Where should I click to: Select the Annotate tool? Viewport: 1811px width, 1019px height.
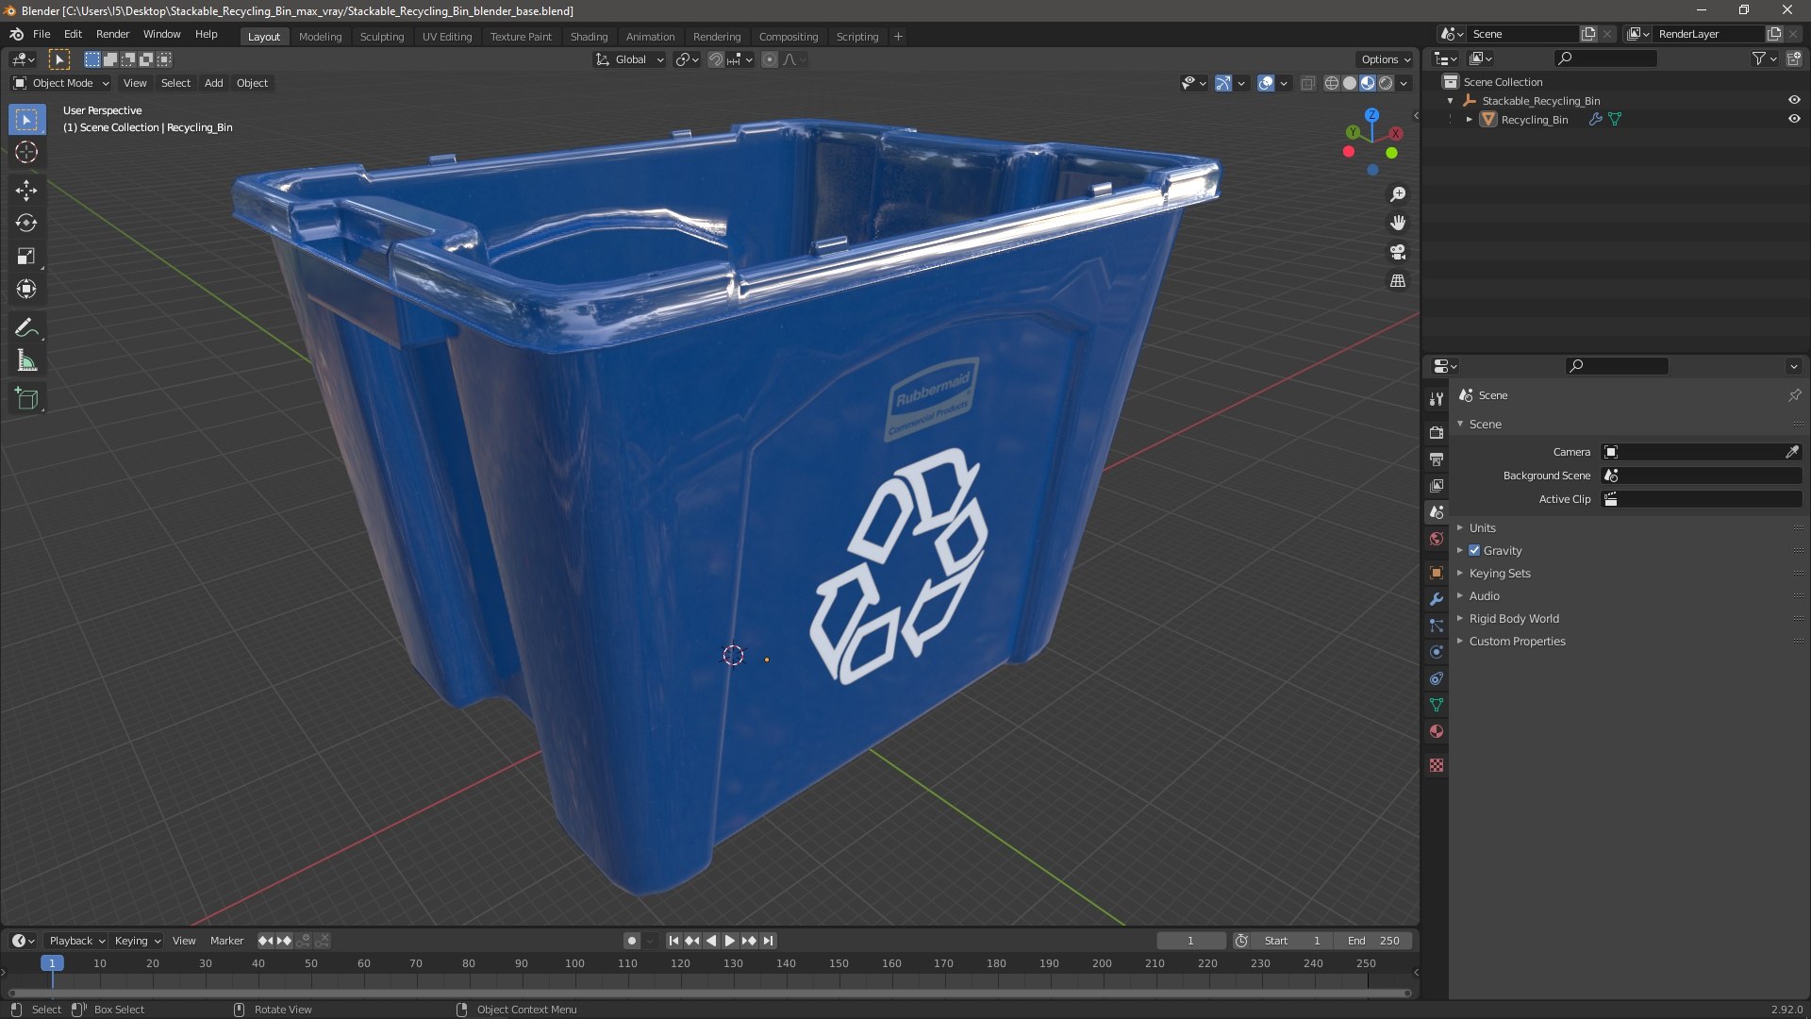pyautogui.click(x=26, y=328)
